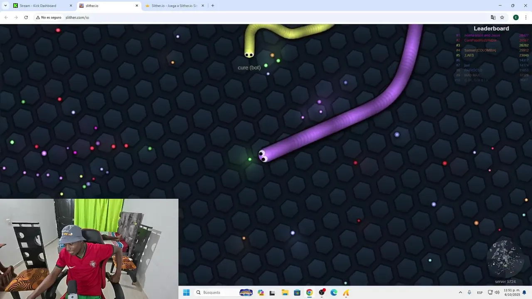Select the slither.io browser tab

(x=109, y=6)
